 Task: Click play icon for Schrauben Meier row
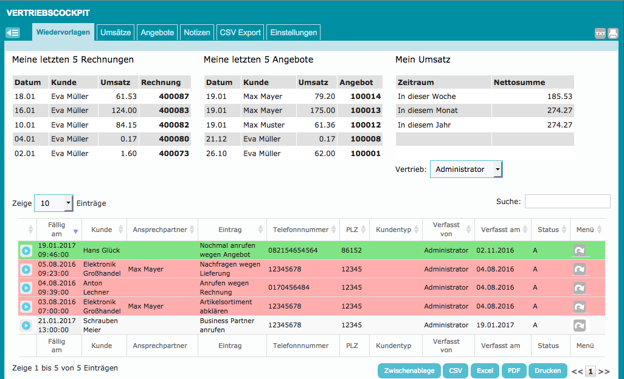tap(26, 326)
